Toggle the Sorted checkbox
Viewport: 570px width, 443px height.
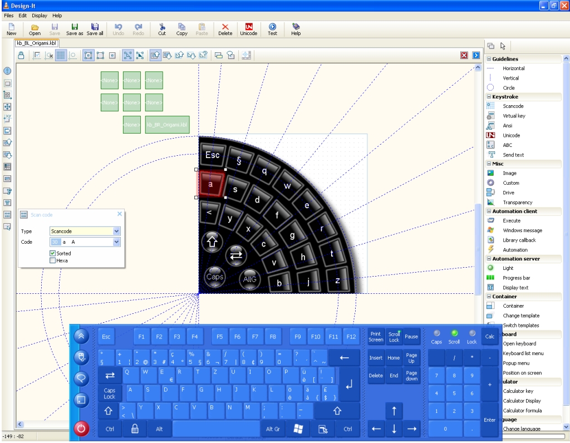coord(53,253)
